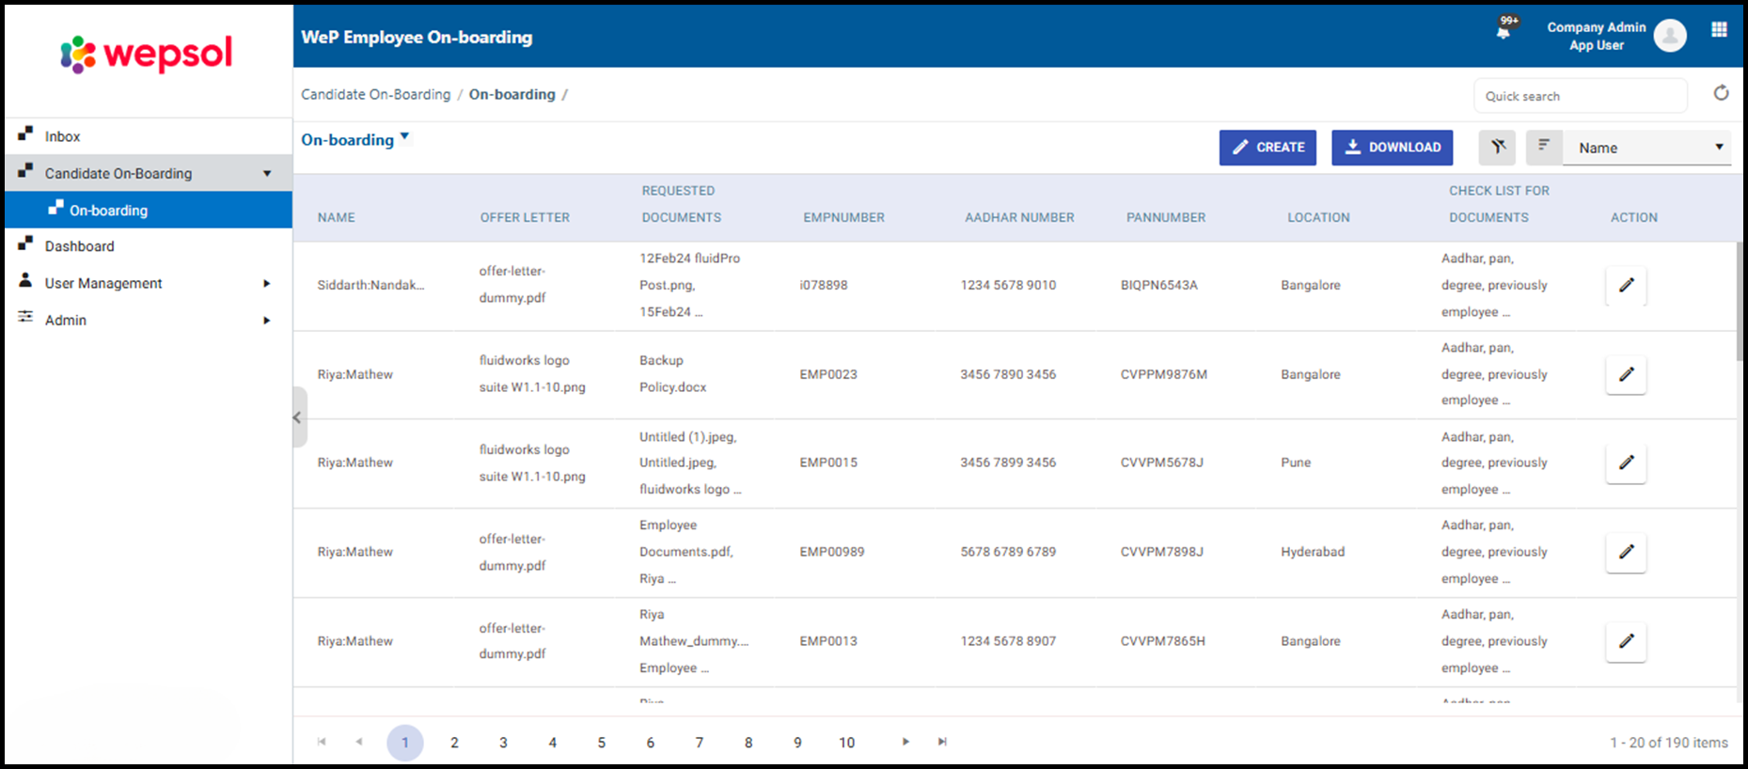Image resolution: width=1748 pixels, height=769 pixels.
Task: Click the sort order icon next to Name
Action: pos(1543,146)
